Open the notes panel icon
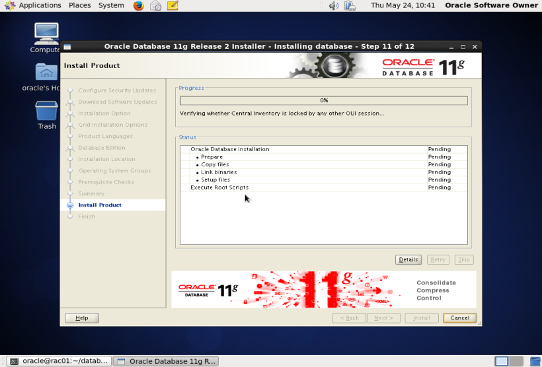542x367 pixels. pyautogui.click(x=173, y=5)
